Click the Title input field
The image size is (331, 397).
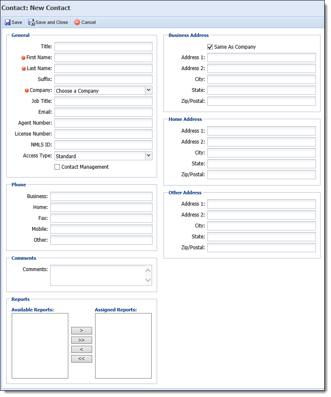coord(103,47)
